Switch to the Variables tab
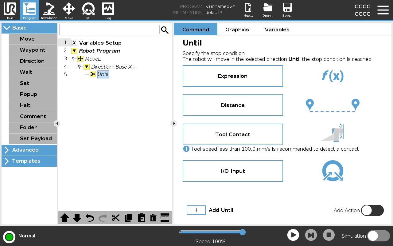The image size is (393, 246). (x=277, y=30)
